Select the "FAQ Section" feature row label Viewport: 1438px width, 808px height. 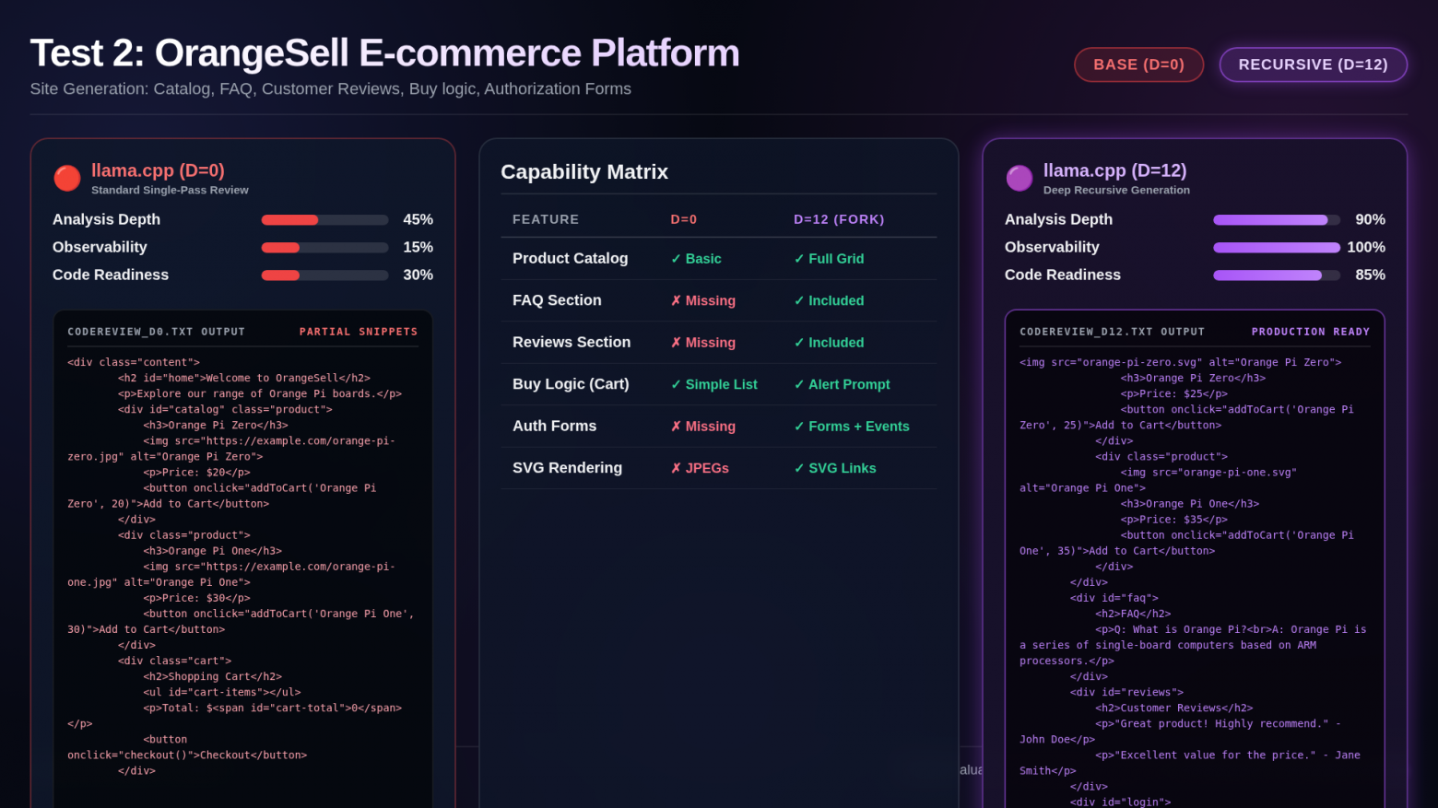pyautogui.click(x=557, y=300)
